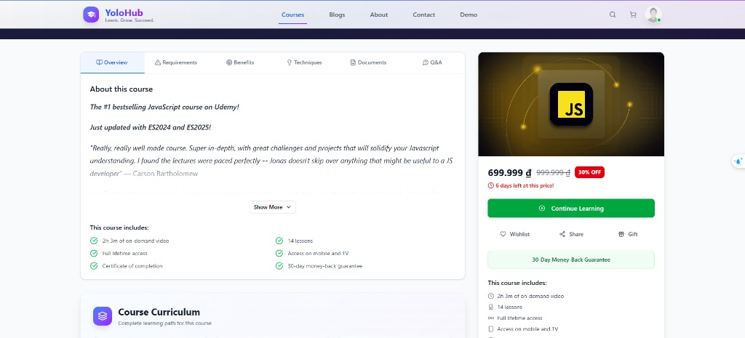
Task: Click the YoloHub graduation cap logo
Action: point(91,15)
